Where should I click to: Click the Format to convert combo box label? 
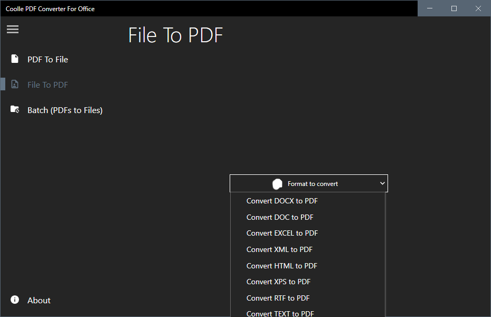313,184
